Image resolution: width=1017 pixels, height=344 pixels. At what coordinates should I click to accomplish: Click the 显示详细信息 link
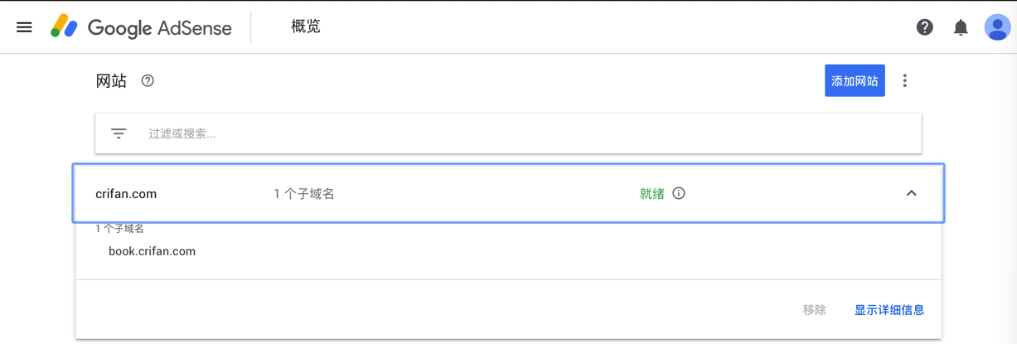click(x=889, y=310)
